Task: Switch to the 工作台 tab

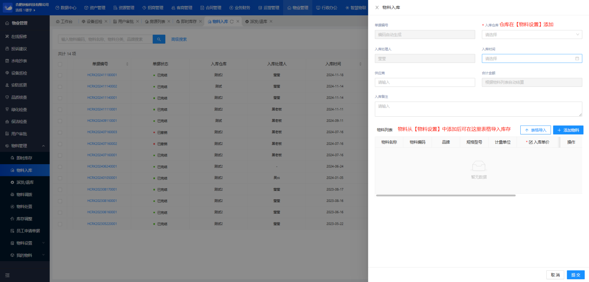Action: click(64, 21)
